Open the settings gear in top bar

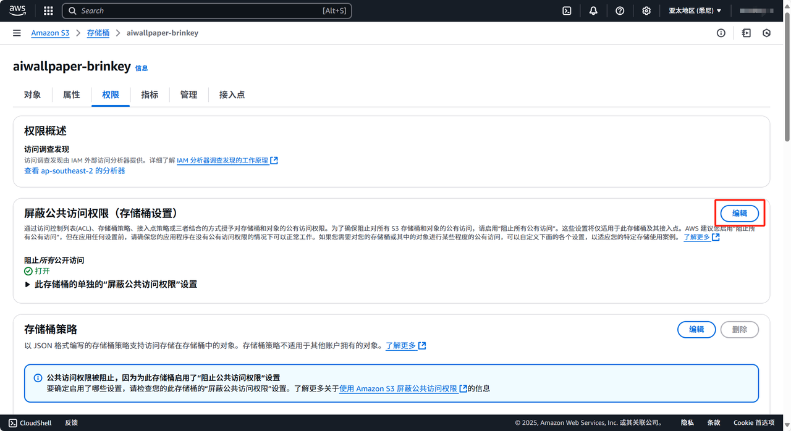click(x=646, y=10)
